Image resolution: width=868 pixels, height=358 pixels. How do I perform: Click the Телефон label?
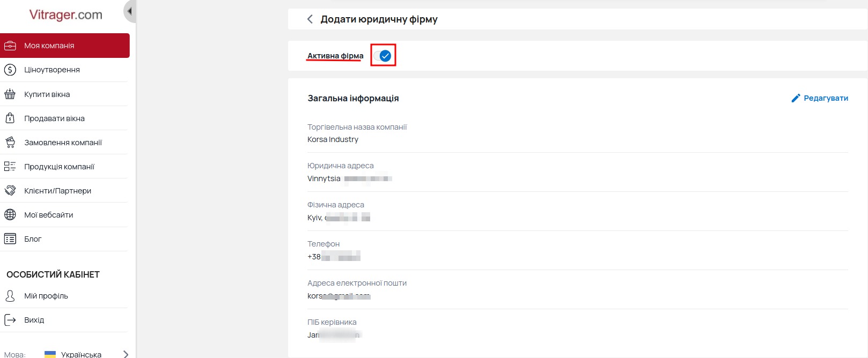323,244
